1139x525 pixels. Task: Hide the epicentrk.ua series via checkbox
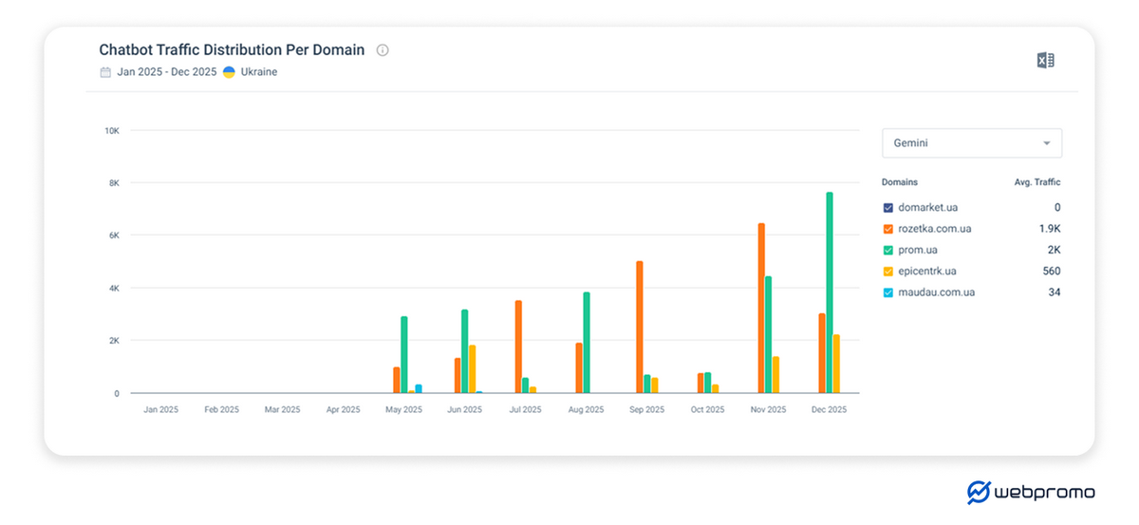[887, 272]
